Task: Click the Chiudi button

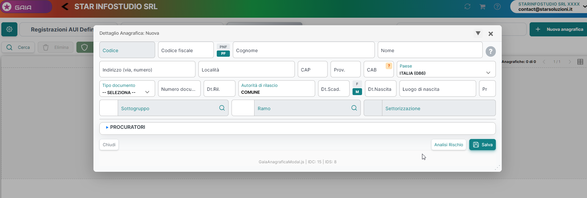Action: click(109, 145)
